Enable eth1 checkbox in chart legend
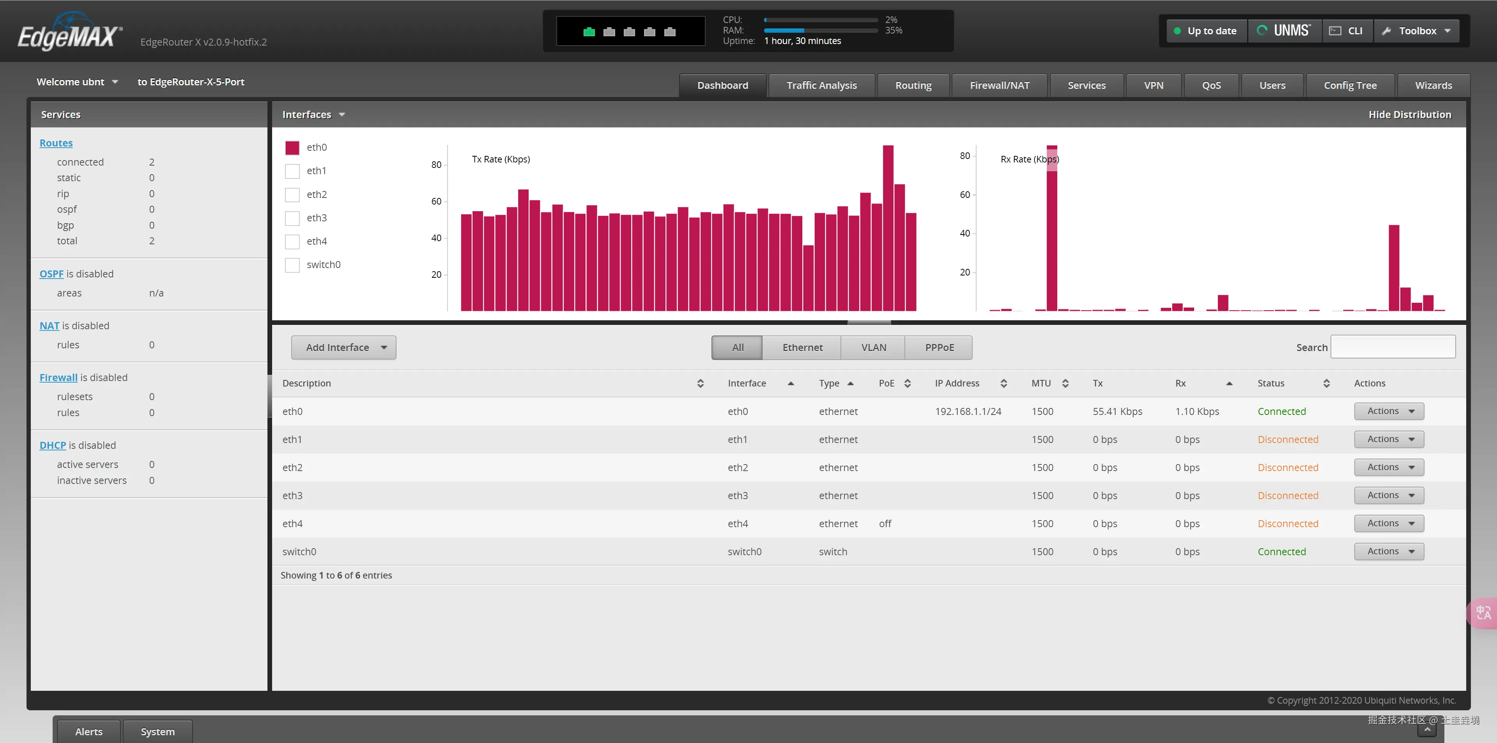 292,171
